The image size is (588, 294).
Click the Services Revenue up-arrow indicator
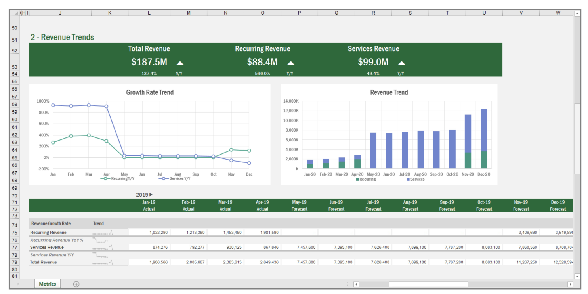coord(401,63)
